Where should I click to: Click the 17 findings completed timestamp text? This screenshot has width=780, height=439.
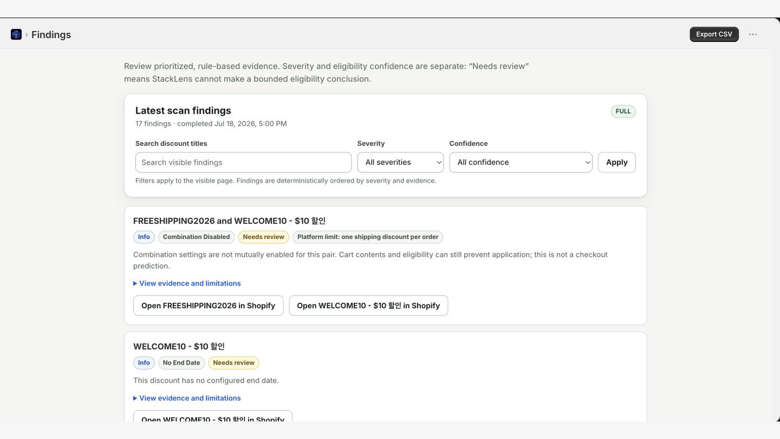(211, 124)
